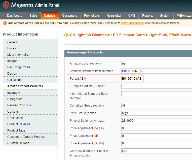The image size is (192, 160).
Task: Switch to the General product tab
Action: [30, 42]
